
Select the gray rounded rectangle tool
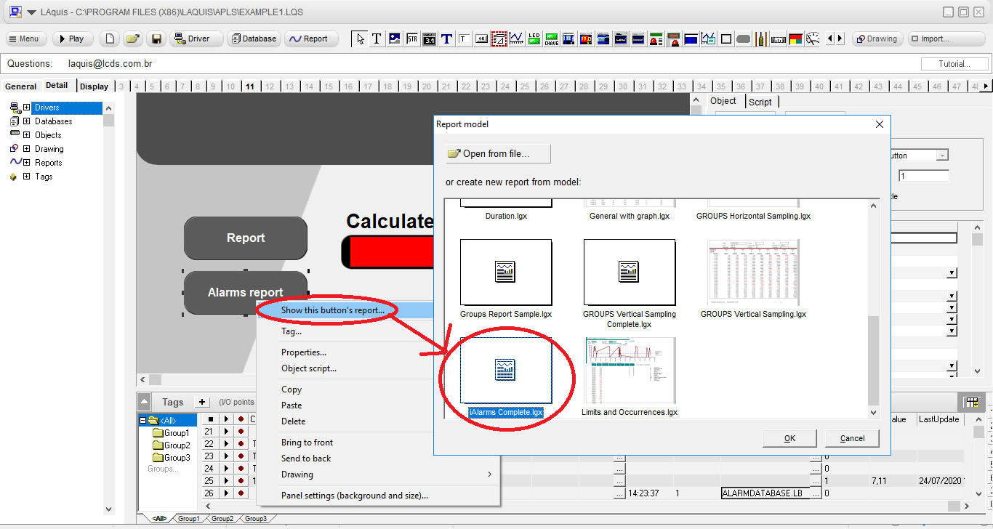click(x=743, y=39)
